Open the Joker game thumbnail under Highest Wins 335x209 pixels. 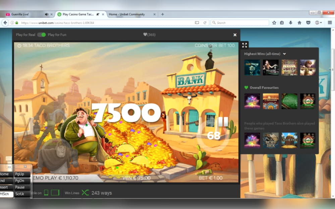(x=289, y=67)
